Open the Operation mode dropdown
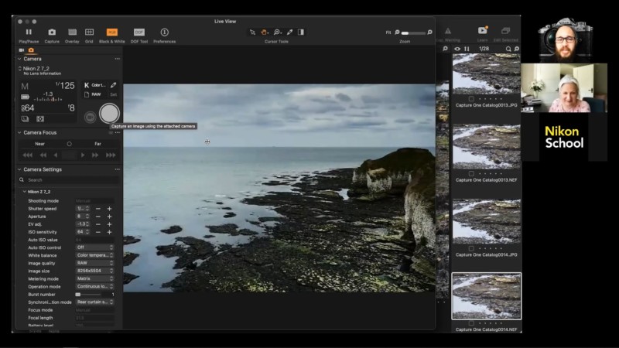 click(94, 286)
